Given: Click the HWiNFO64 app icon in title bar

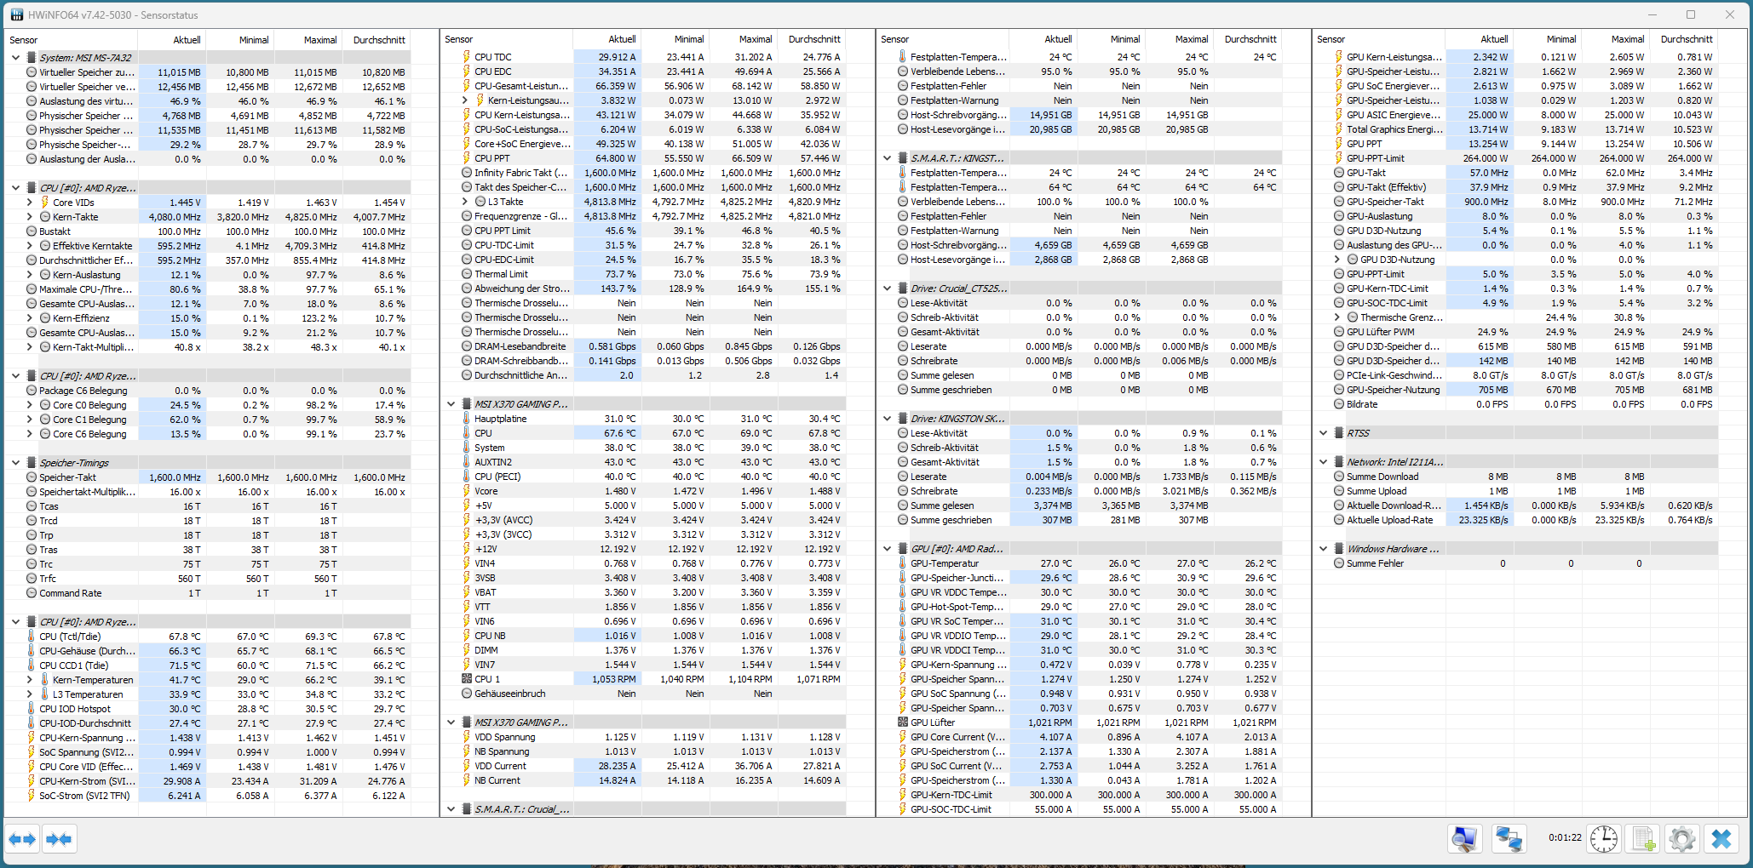Looking at the screenshot, I should tap(15, 14).
